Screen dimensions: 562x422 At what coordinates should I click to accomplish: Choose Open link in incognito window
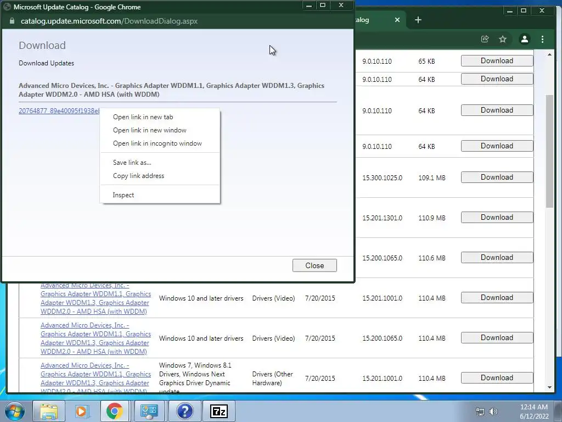pyautogui.click(x=160, y=143)
